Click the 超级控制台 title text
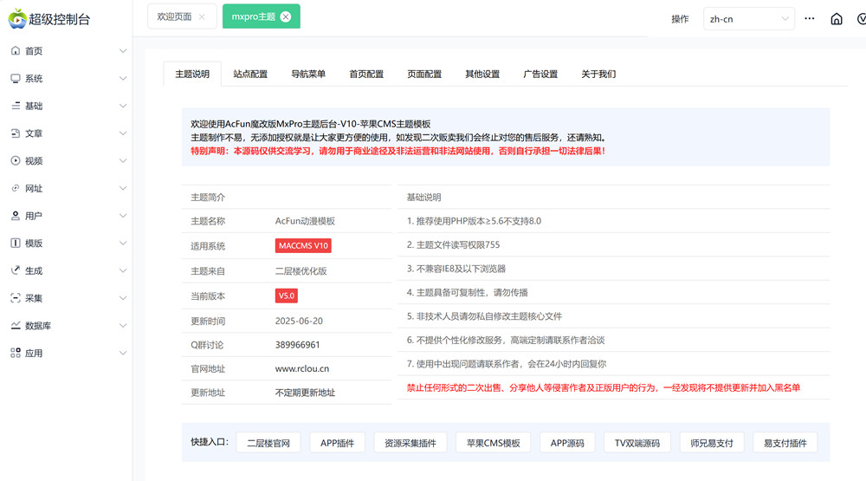Viewport: 866px width, 481px height. click(60, 19)
